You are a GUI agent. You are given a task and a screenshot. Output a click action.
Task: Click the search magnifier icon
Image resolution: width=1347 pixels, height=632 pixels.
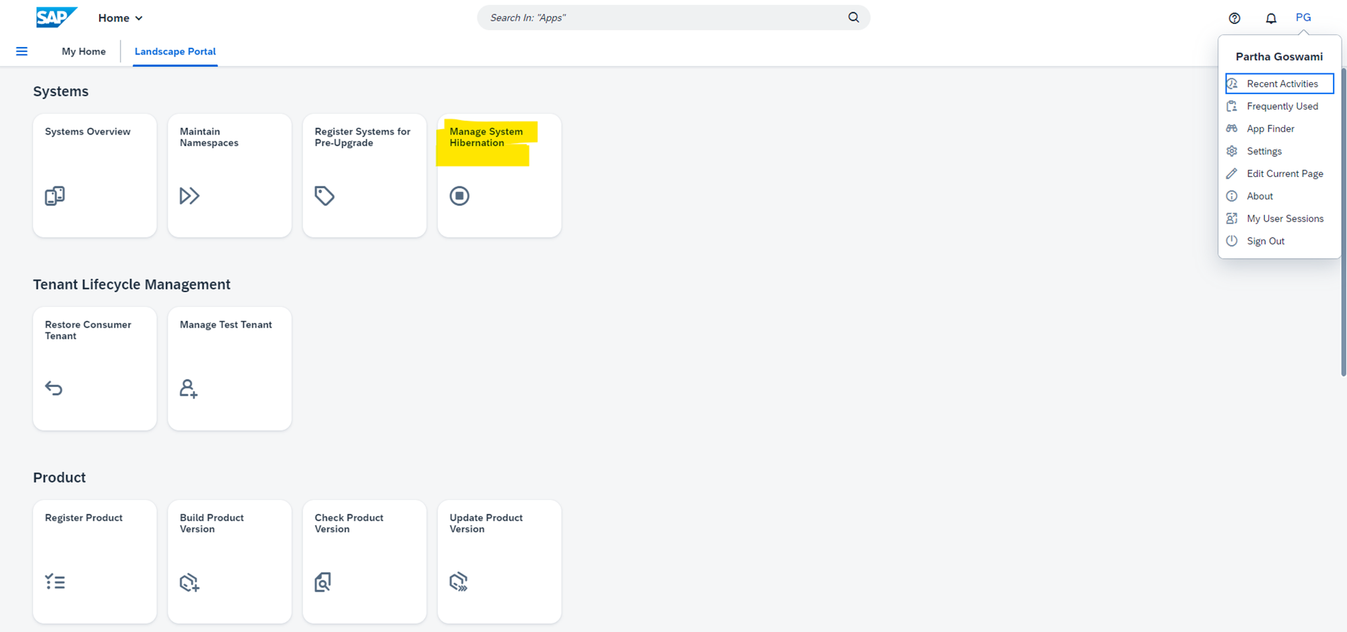(x=853, y=17)
